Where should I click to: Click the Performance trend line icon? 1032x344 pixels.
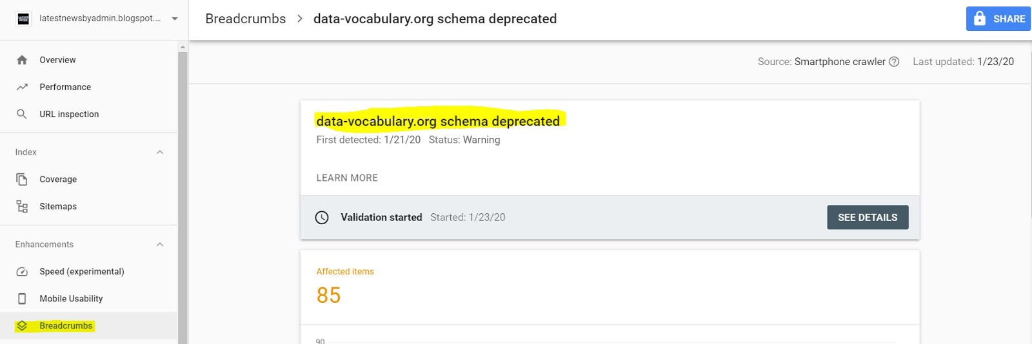[22, 87]
